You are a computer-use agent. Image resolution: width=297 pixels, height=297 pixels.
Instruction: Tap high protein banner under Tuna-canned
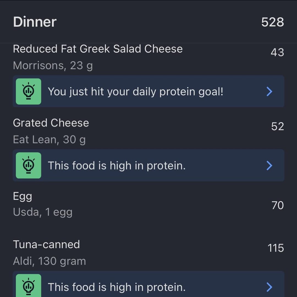(148, 284)
